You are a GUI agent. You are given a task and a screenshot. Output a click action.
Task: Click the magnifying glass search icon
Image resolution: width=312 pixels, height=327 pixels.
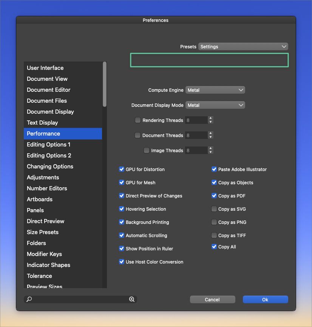point(29,299)
